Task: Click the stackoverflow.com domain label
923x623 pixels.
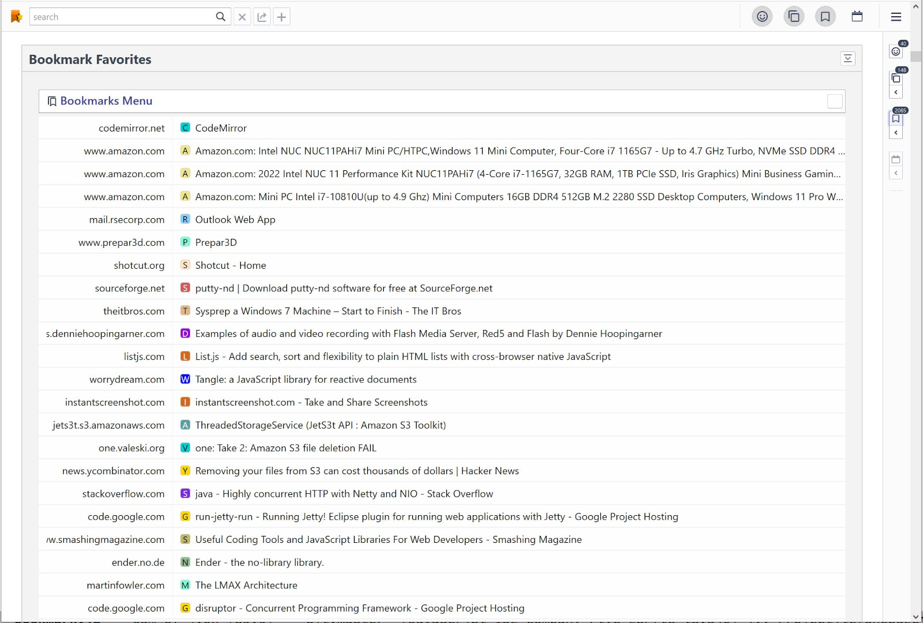Action: point(123,494)
